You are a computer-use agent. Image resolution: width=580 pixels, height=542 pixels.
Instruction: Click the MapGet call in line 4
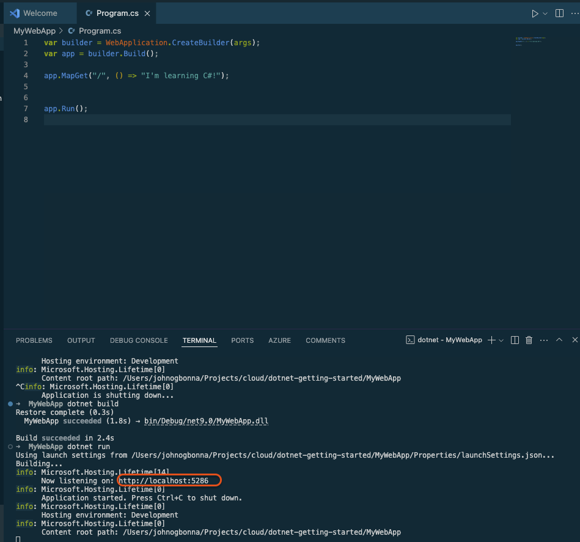[75, 76]
